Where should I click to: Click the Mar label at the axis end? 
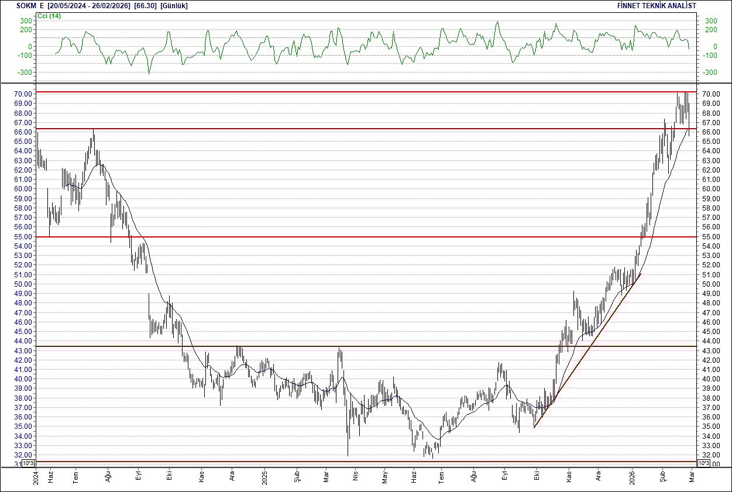point(690,476)
